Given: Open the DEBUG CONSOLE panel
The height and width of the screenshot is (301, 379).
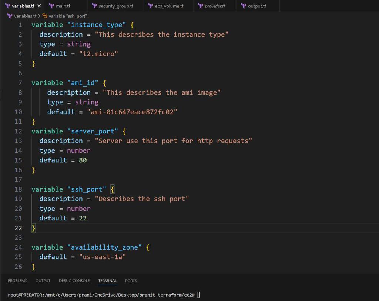Looking at the screenshot, I should tap(74, 281).
